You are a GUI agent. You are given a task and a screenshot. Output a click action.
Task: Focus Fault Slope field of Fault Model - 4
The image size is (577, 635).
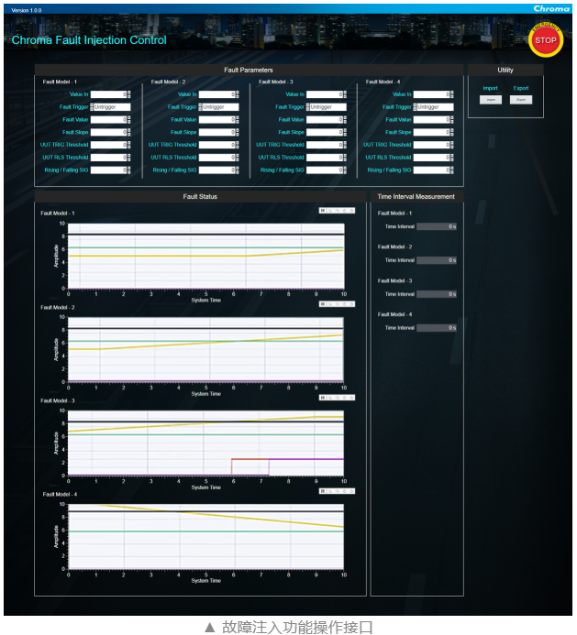click(431, 133)
